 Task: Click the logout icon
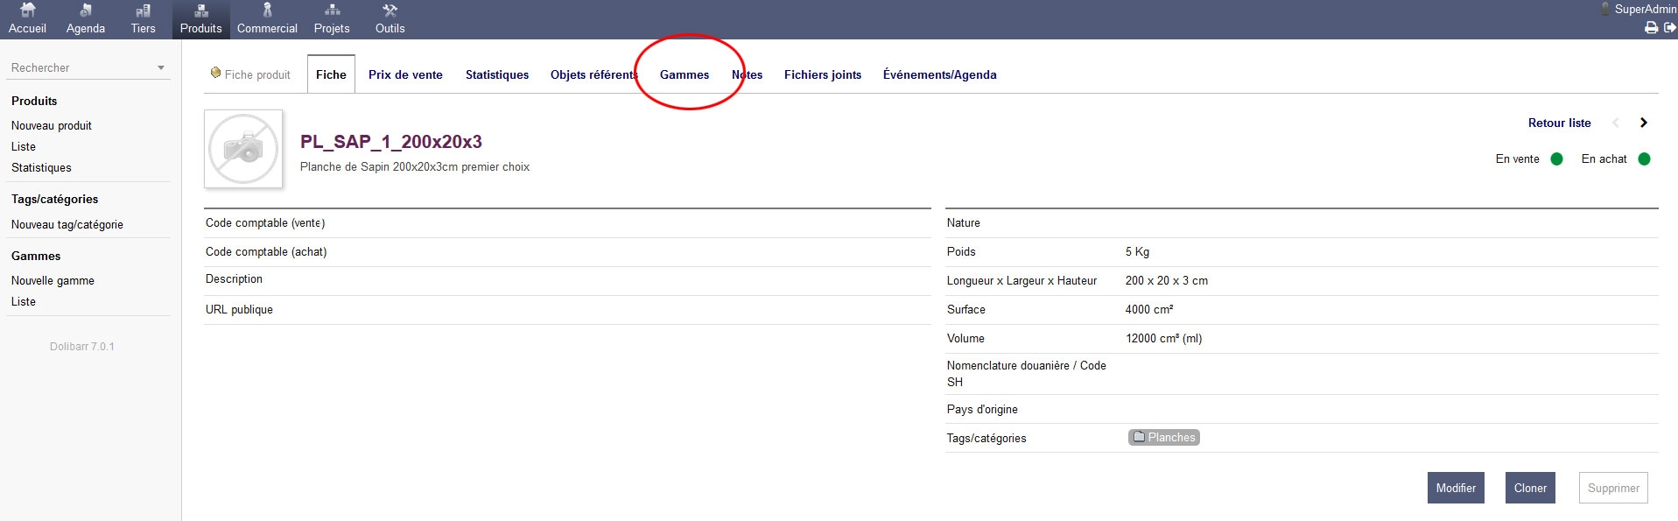1669,28
